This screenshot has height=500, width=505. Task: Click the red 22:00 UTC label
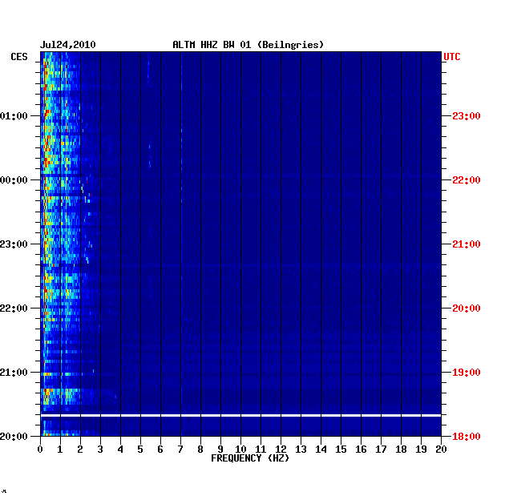click(467, 180)
